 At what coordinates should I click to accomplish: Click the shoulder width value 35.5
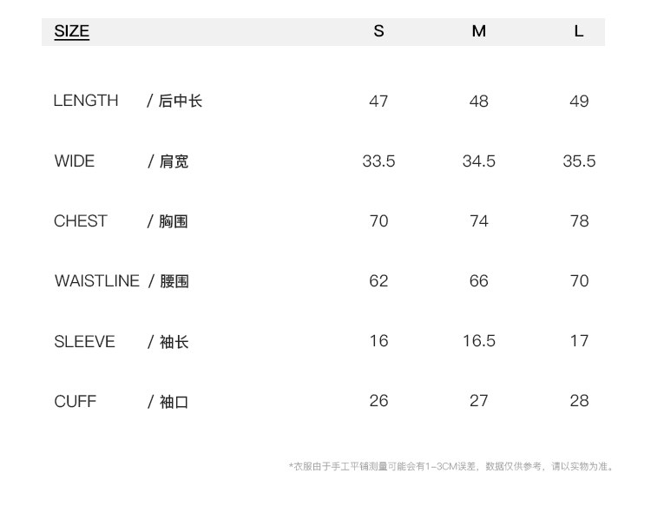tap(579, 161)
